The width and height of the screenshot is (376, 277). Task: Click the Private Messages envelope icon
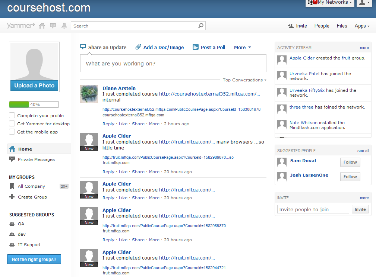click(12, 159)
